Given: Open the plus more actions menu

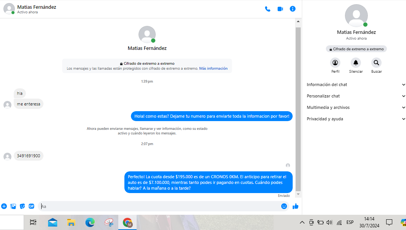Looking at the screenshot, I should [4, 206].
